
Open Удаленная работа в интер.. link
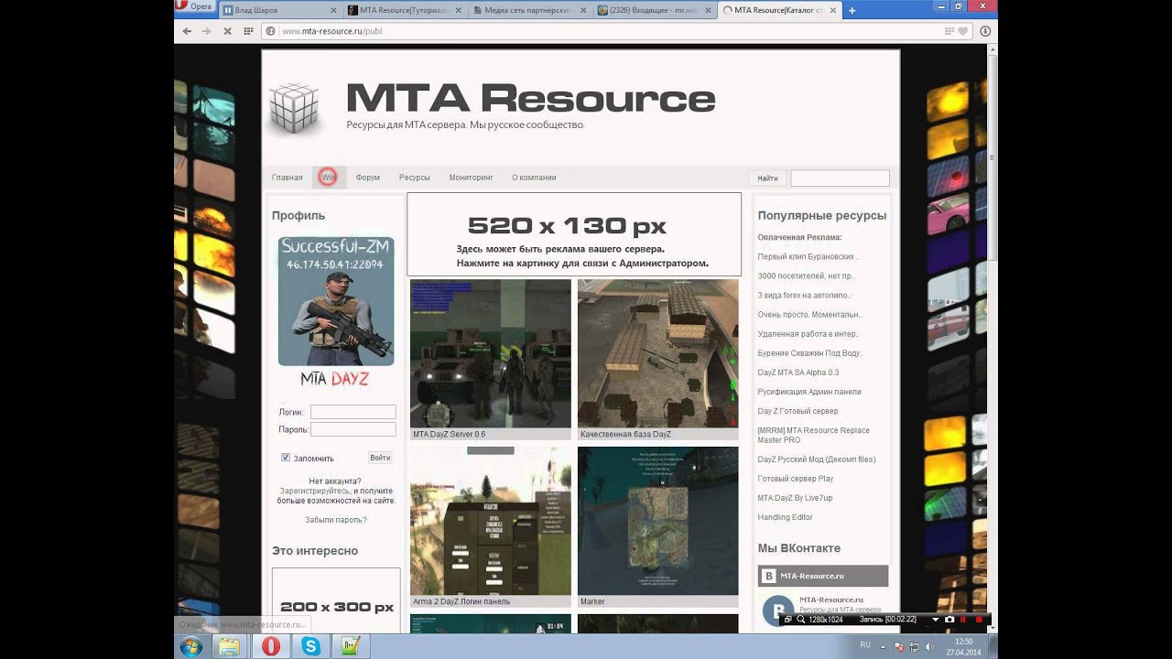pyautogui.click(x=808, y=334)
